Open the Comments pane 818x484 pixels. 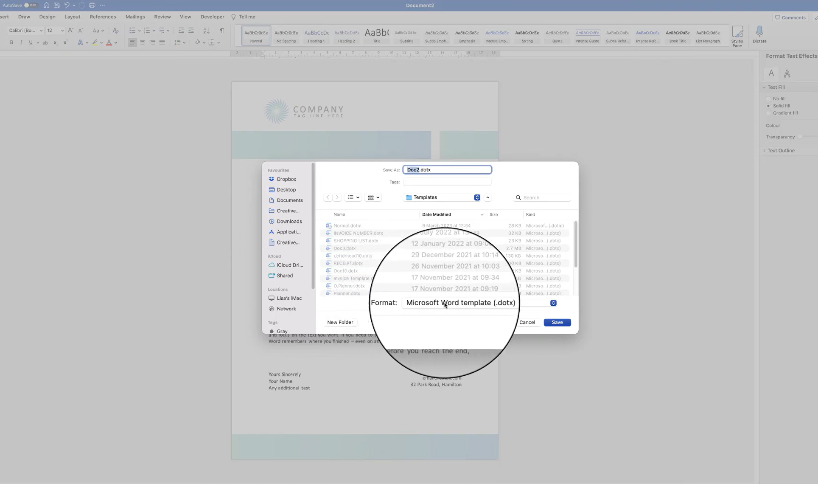790,17
